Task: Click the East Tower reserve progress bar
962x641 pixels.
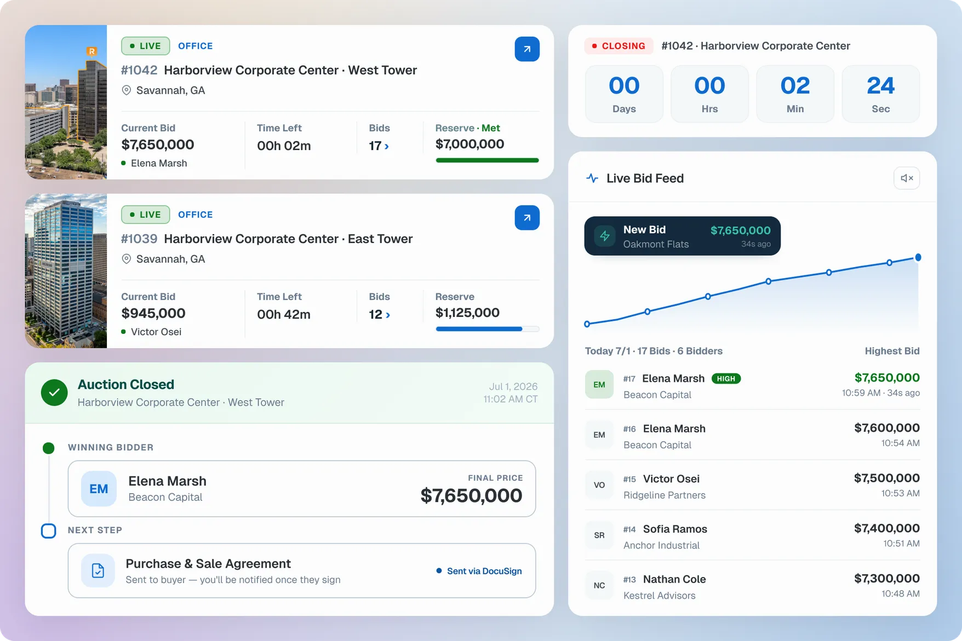Action: [x=487, y=329]
